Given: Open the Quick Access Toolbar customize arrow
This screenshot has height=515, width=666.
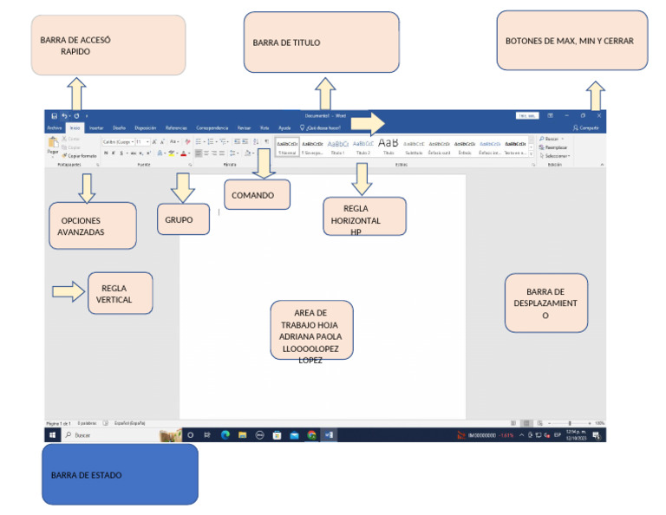Looking at the screenshot, I should coord(87,116).
